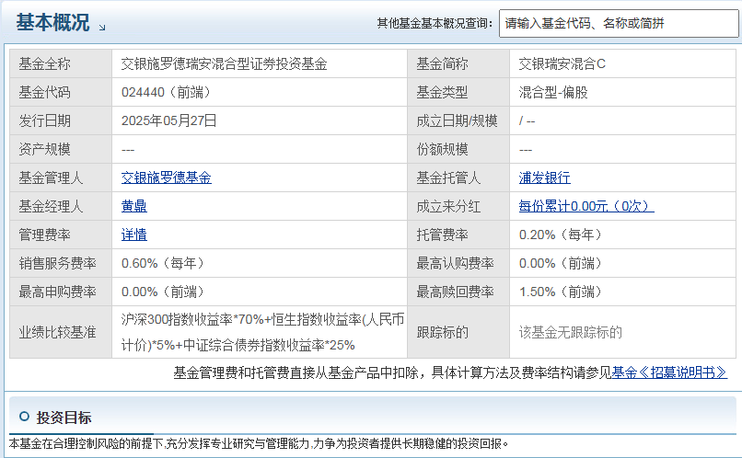Select the issue date 2025年05月27日
Screen dimensions: 742x458
[169, 120]
